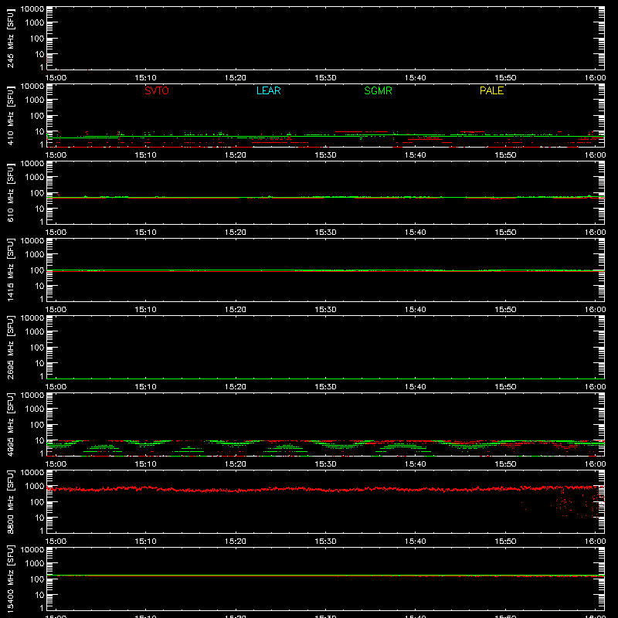618x618 pixels.
Task: Click 16:00 tick label below 245 MHz panel
Action: (595, 78)
